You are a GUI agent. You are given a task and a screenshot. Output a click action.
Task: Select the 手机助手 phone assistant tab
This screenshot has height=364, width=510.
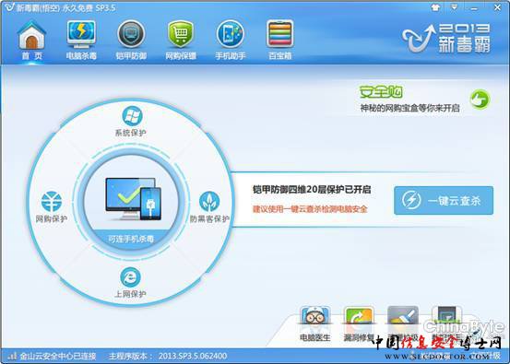(x=231, y=41)
